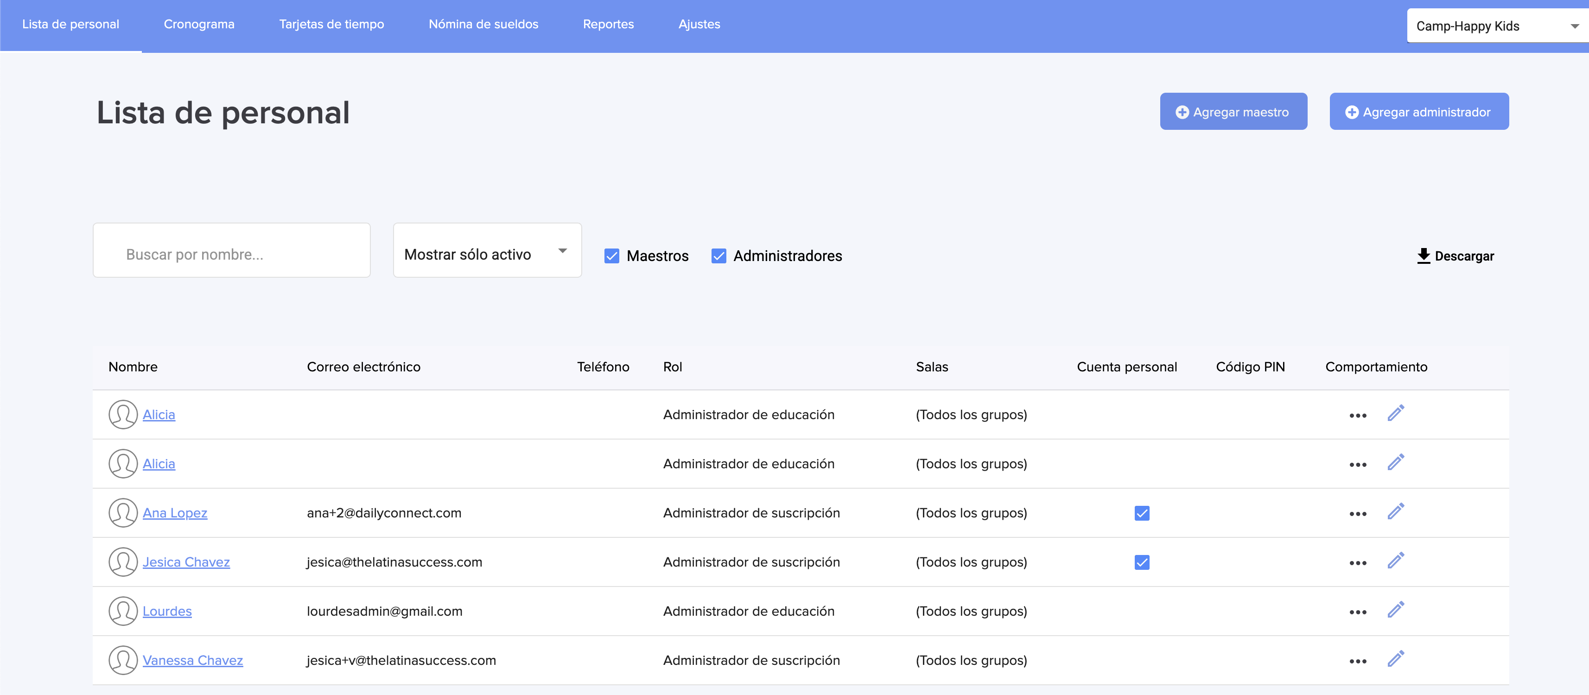The image size is (1589, 695).
Task: Open the Vanessa Chavez profile link
Action: [x=192, y=660]
